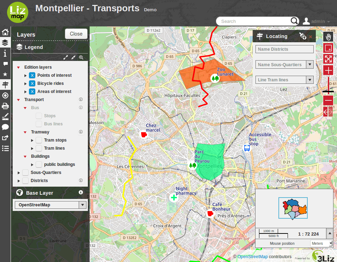Click the Lizmap logo

pyautogui.click(x=18, y=12)
